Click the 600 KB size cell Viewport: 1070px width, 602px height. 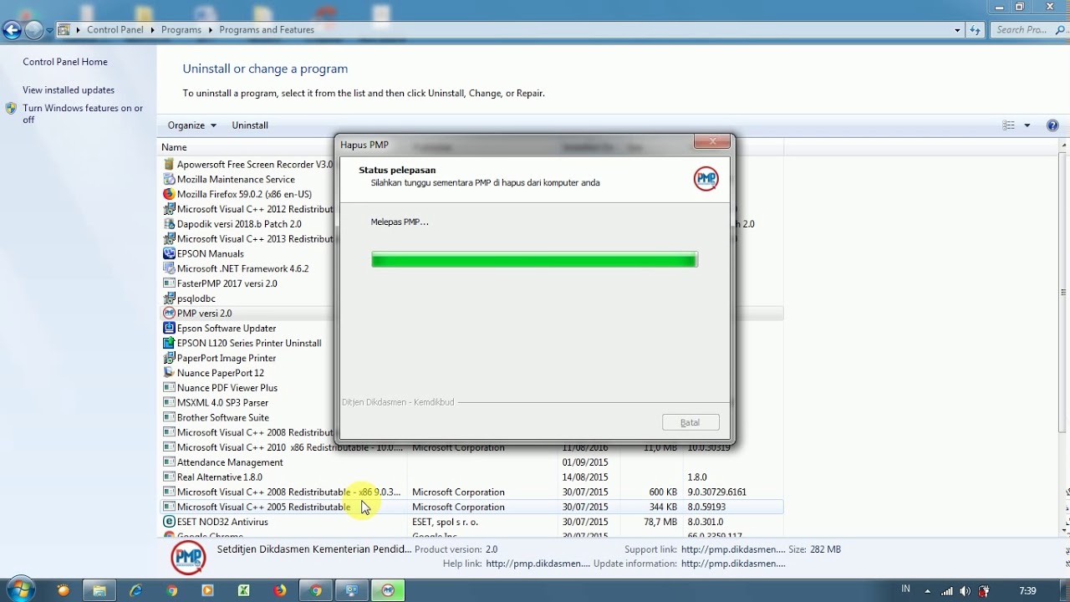[663, 492]
